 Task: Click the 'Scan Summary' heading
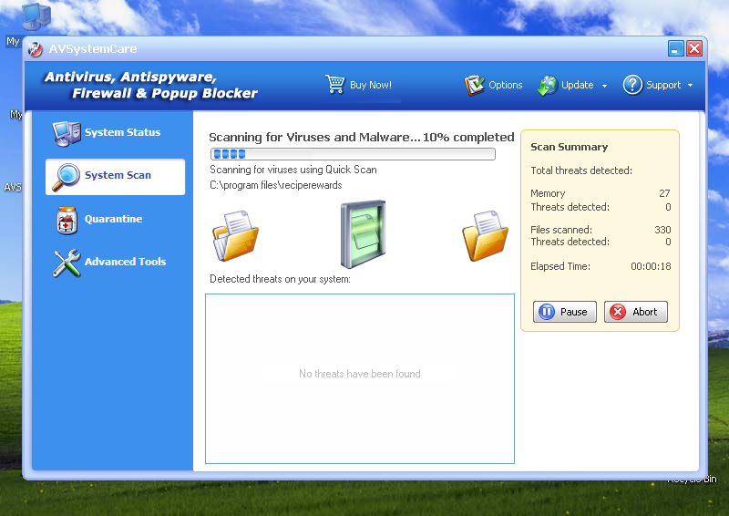[569, 147]
